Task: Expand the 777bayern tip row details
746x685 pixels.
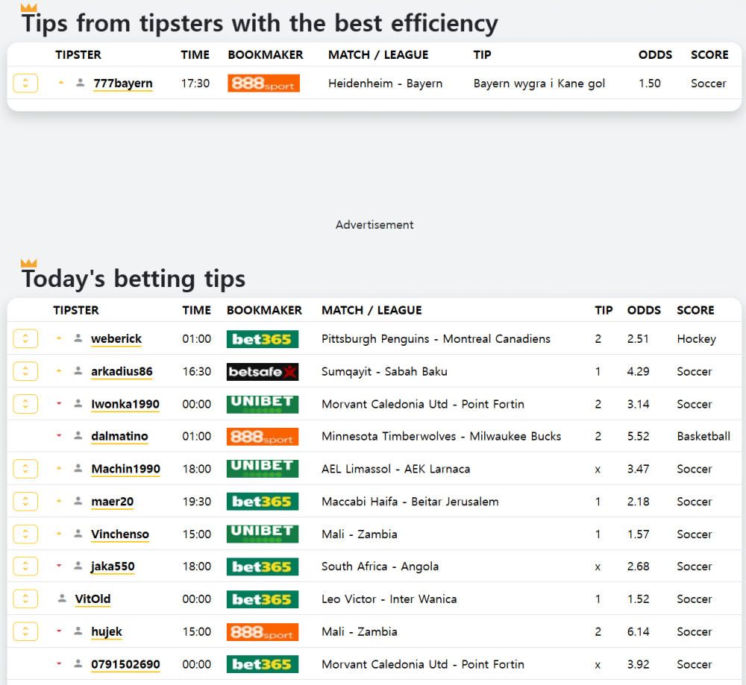Action: click(25, 83)
